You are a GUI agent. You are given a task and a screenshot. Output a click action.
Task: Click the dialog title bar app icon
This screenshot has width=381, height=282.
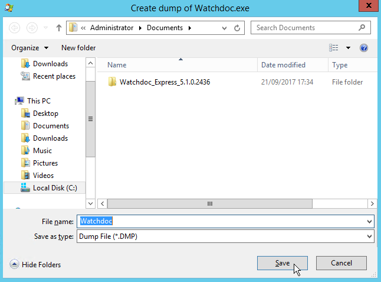9,8
